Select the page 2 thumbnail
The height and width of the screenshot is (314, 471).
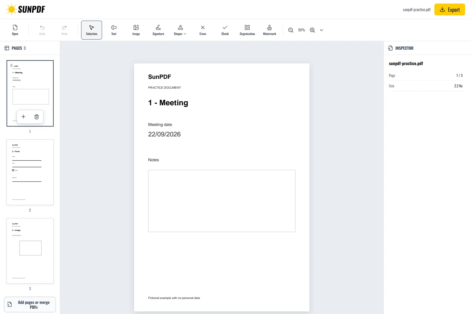[30, 172]
